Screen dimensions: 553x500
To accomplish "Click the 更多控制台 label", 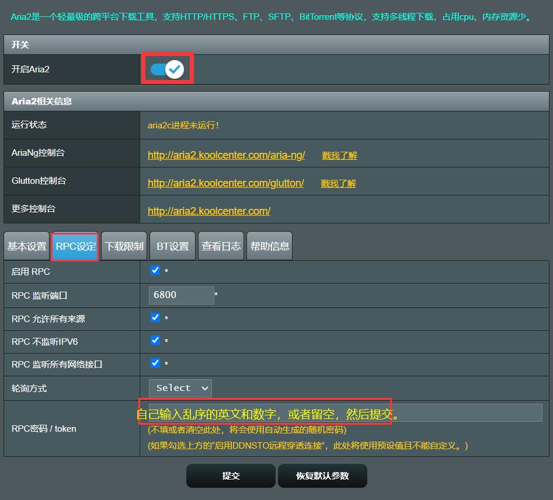I will click(33, 209).
